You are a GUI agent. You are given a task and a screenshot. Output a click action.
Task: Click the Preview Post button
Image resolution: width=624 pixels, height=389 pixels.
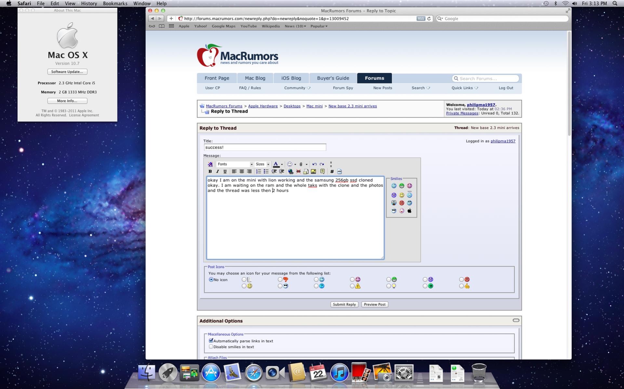tap(375, 304)
